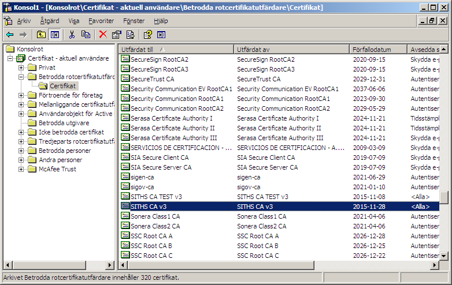Screen dimensions: 452x285
Task: Click the Up one level toolbar icon
Action: tap(41, 35)
